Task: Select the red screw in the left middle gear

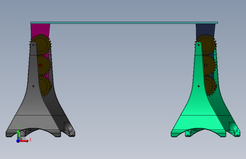Action: click(40, 65)
